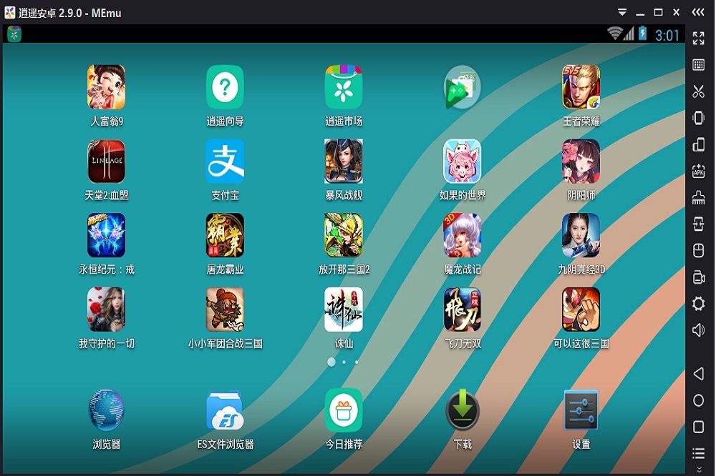Collapse the sidebar with triple chevron
716x476 pixels.
697,12
